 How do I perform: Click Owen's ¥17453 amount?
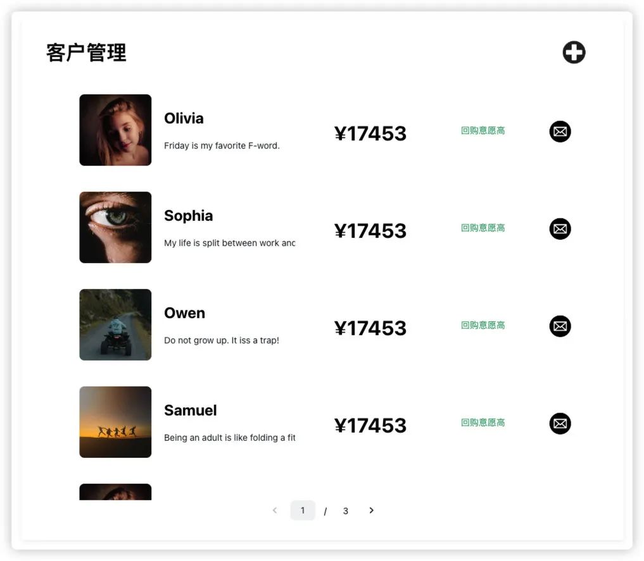pos(370,328)
